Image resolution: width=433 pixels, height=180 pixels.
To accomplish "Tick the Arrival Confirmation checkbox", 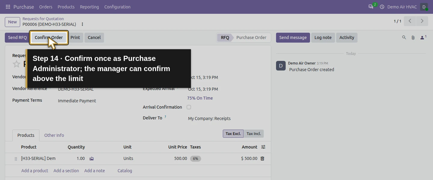I will [189, 107].
